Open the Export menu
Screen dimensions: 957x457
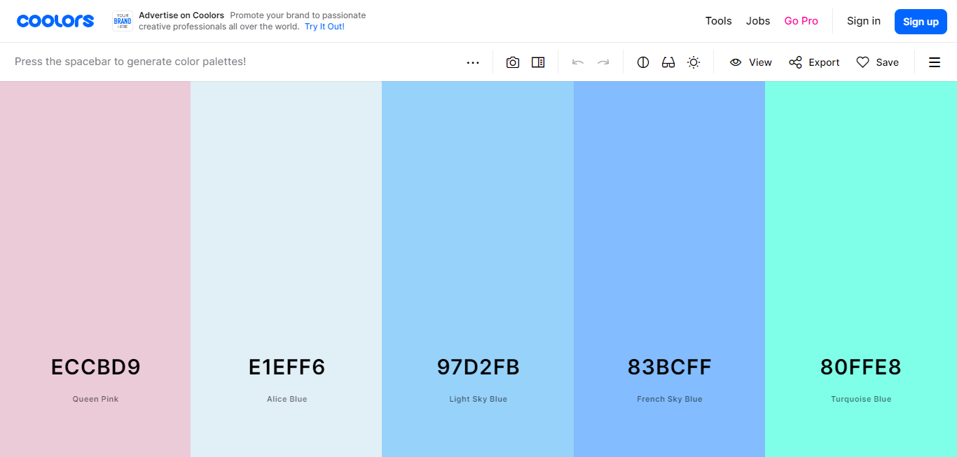click(x=814, y=62)
